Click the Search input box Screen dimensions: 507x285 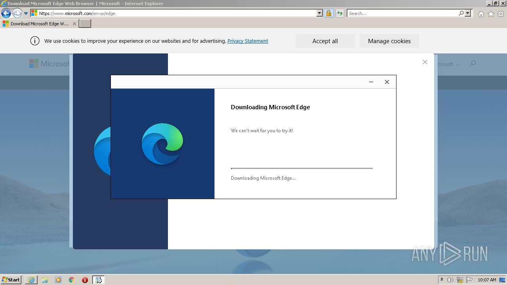tap(402, 13)
